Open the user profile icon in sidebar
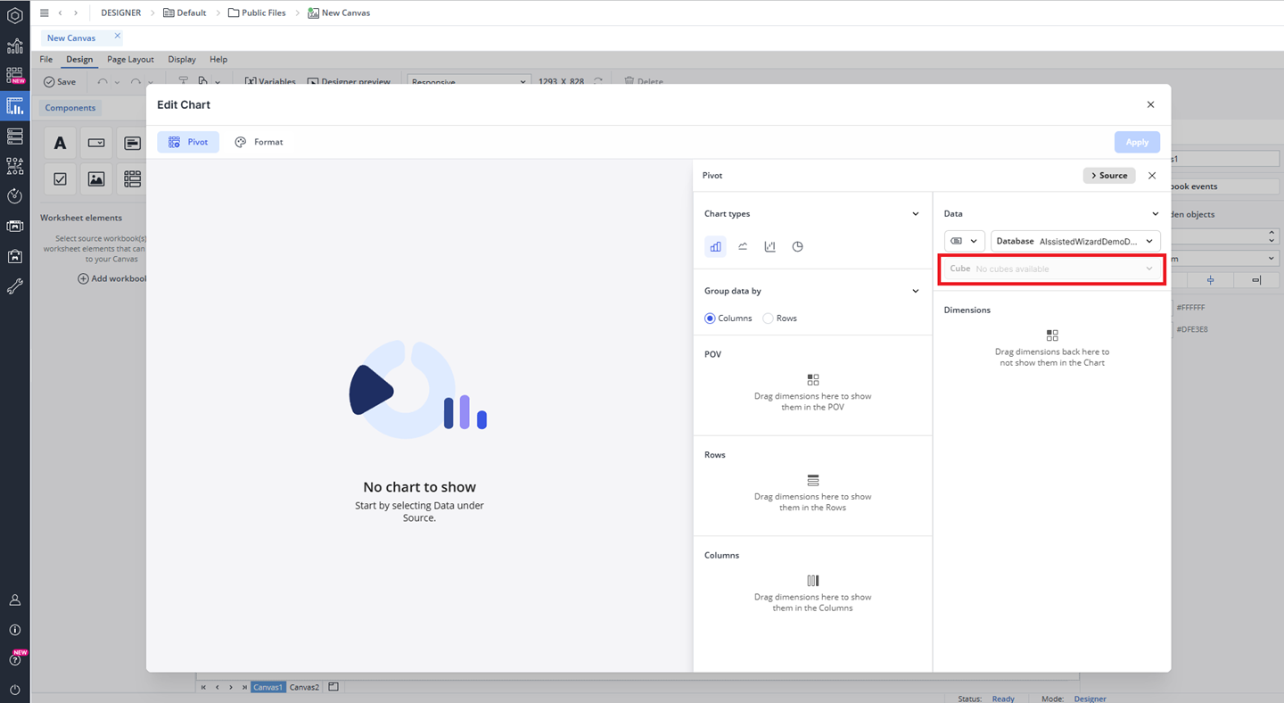Viewport: 1284px width, 703px height. (14, 600)
